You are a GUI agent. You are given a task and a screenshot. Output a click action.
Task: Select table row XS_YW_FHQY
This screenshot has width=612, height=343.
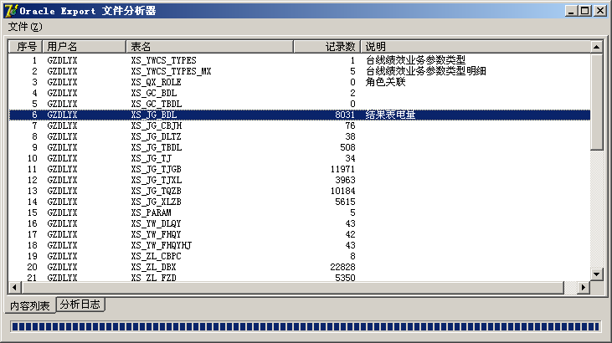coord(300,234)
